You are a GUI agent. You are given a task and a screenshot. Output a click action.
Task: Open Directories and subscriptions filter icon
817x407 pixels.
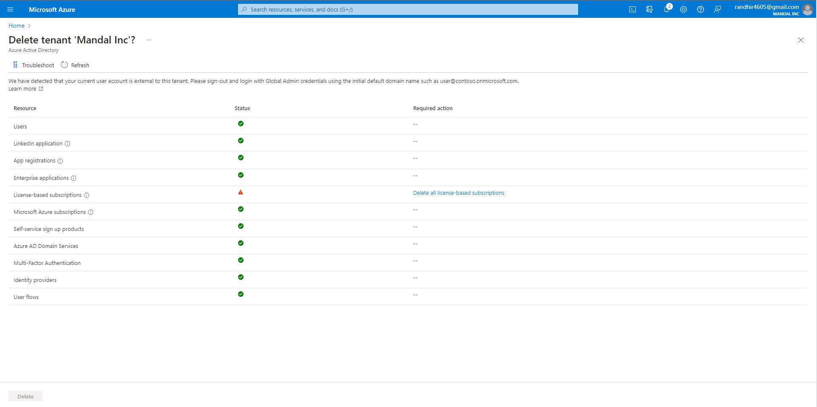[x=650, y=9]
